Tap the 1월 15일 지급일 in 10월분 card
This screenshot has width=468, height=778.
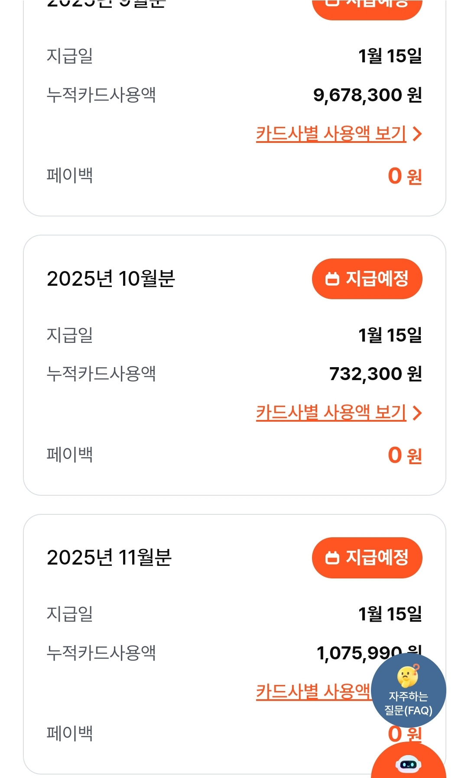coord(390,335)
